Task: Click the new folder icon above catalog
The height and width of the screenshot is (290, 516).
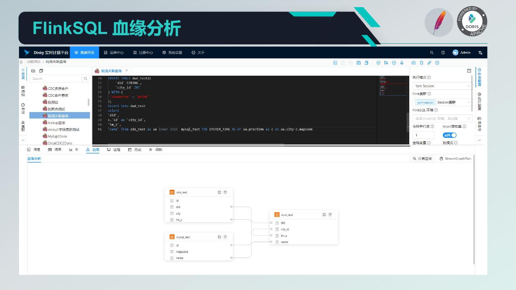Action: point(33,71)
